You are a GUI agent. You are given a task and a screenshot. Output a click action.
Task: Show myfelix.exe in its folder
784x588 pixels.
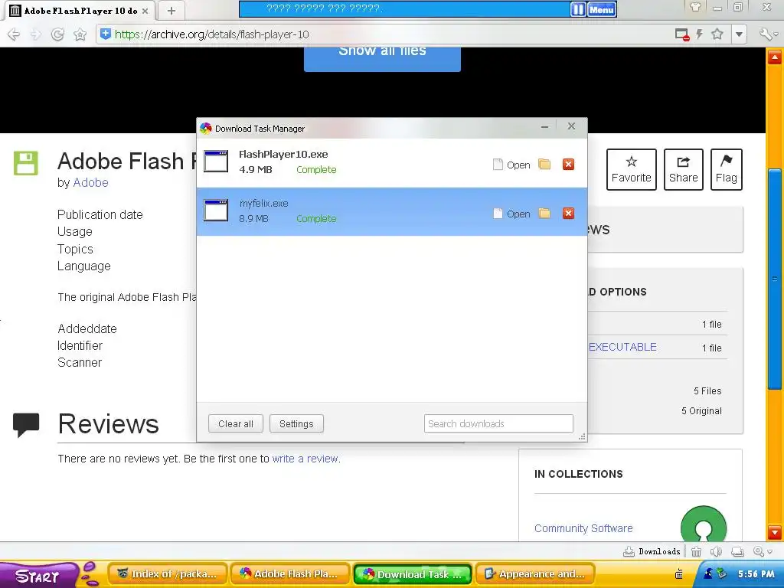(544, 214)
